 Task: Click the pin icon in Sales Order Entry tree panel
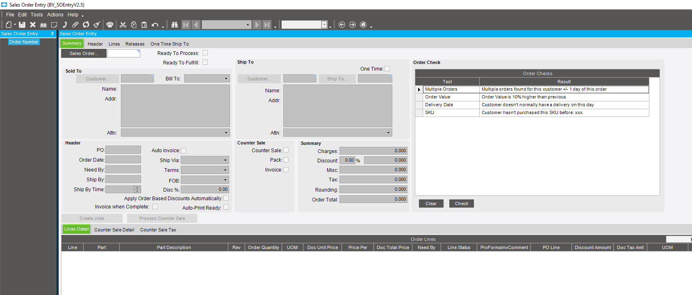click(52, 34)
